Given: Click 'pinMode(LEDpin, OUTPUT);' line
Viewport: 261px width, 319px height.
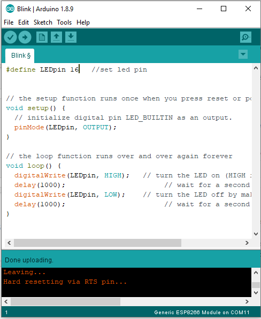Looking at the screenshot, I should coord(65,127).
